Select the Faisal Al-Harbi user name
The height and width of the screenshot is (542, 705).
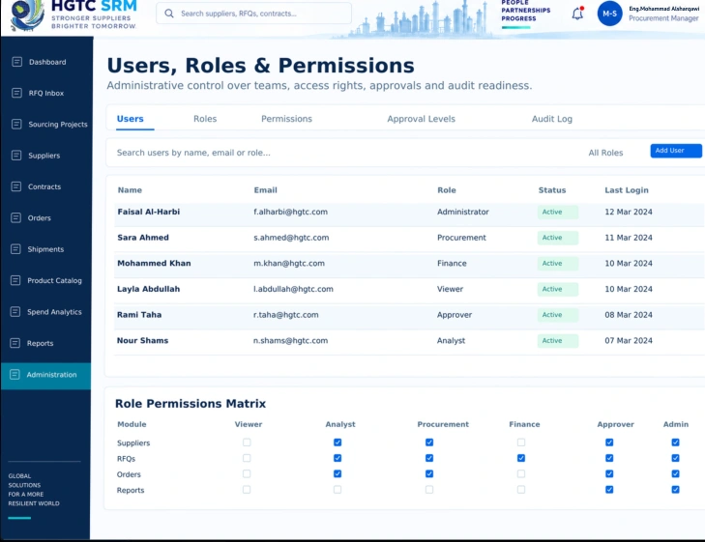148,212
